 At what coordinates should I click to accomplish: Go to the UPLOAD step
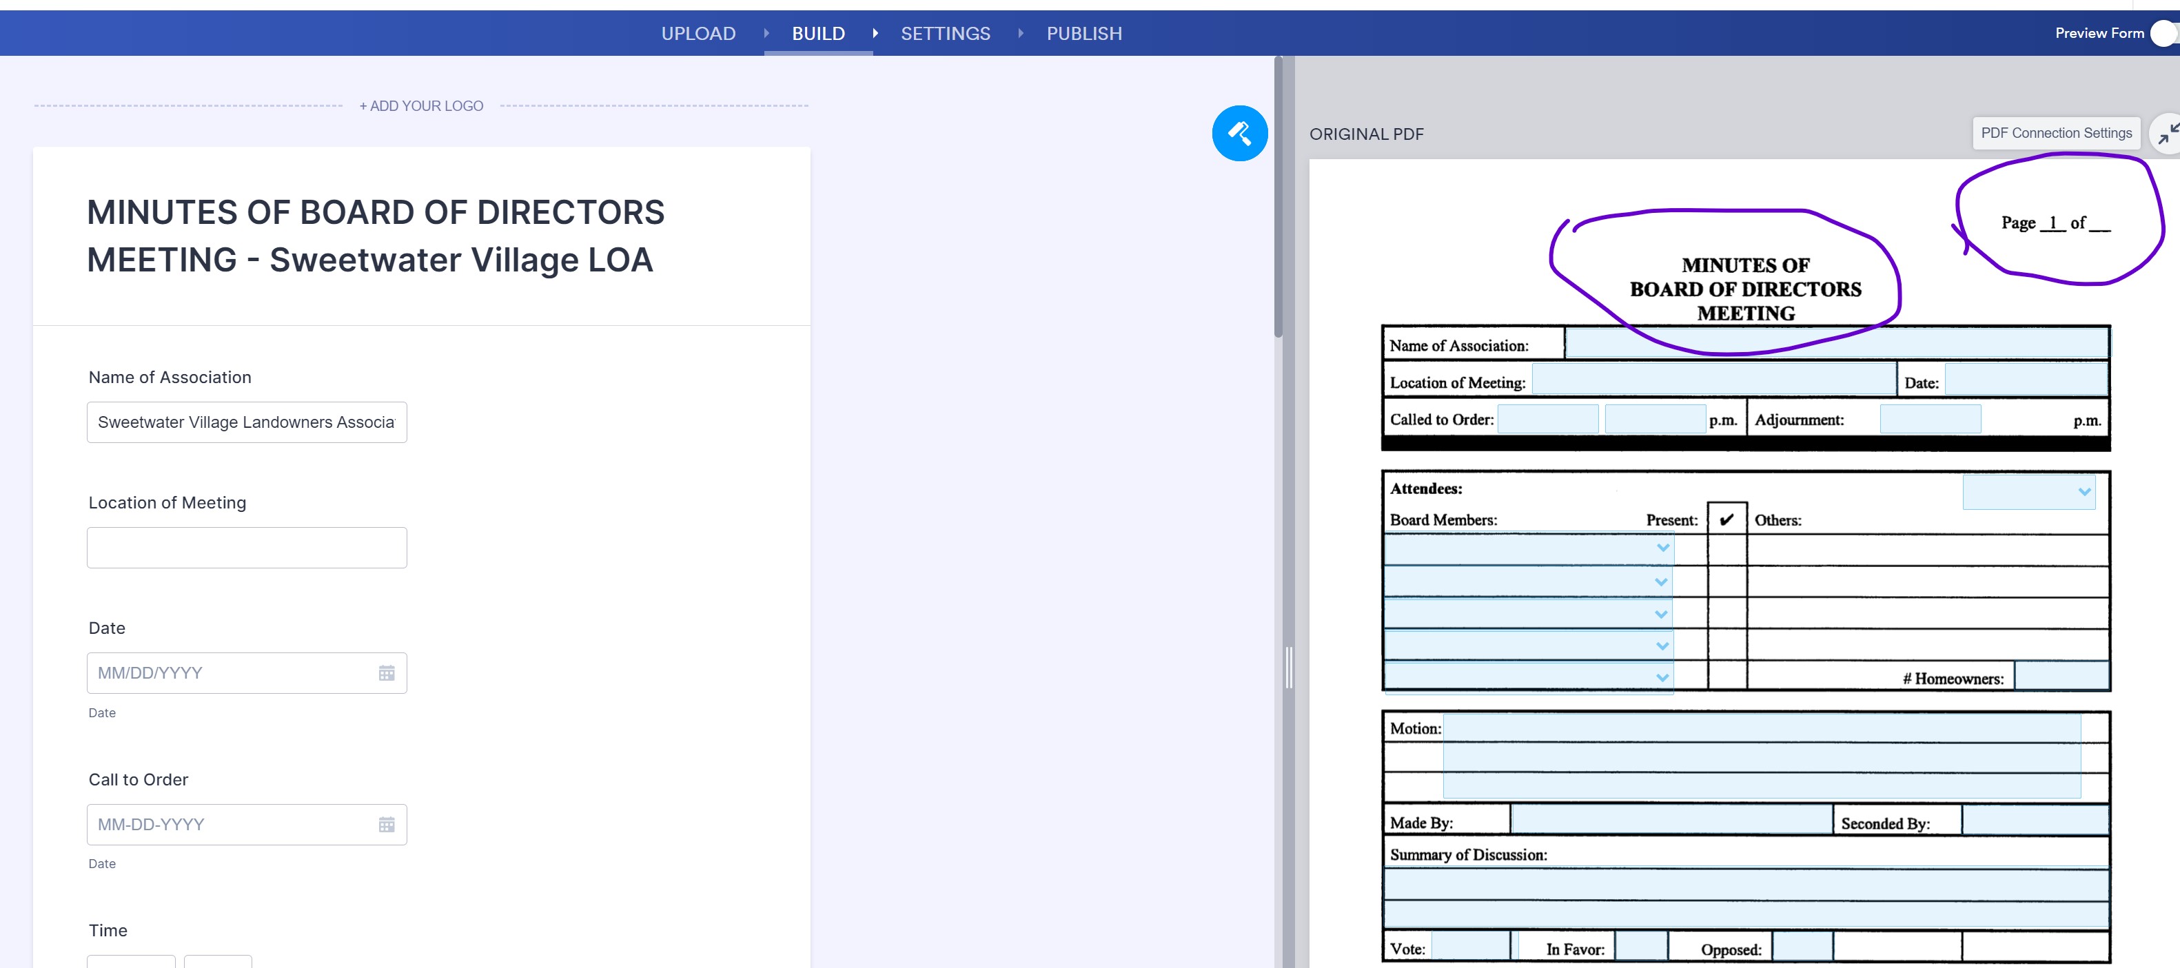click(x=698, y=33)
